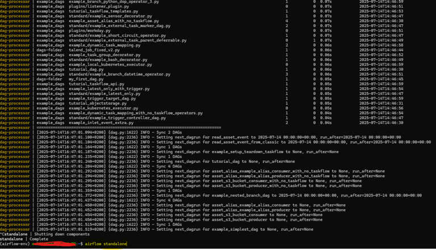Viewport: 436px width, 250px height.
Task: Select tutorial_objectstorage.py entry
Action: [x=98, y=104]
